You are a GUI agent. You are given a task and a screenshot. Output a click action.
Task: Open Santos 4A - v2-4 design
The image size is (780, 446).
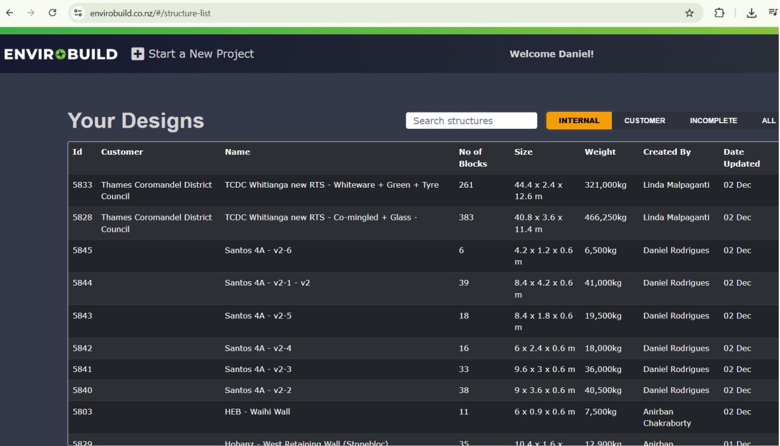(258, 348)
